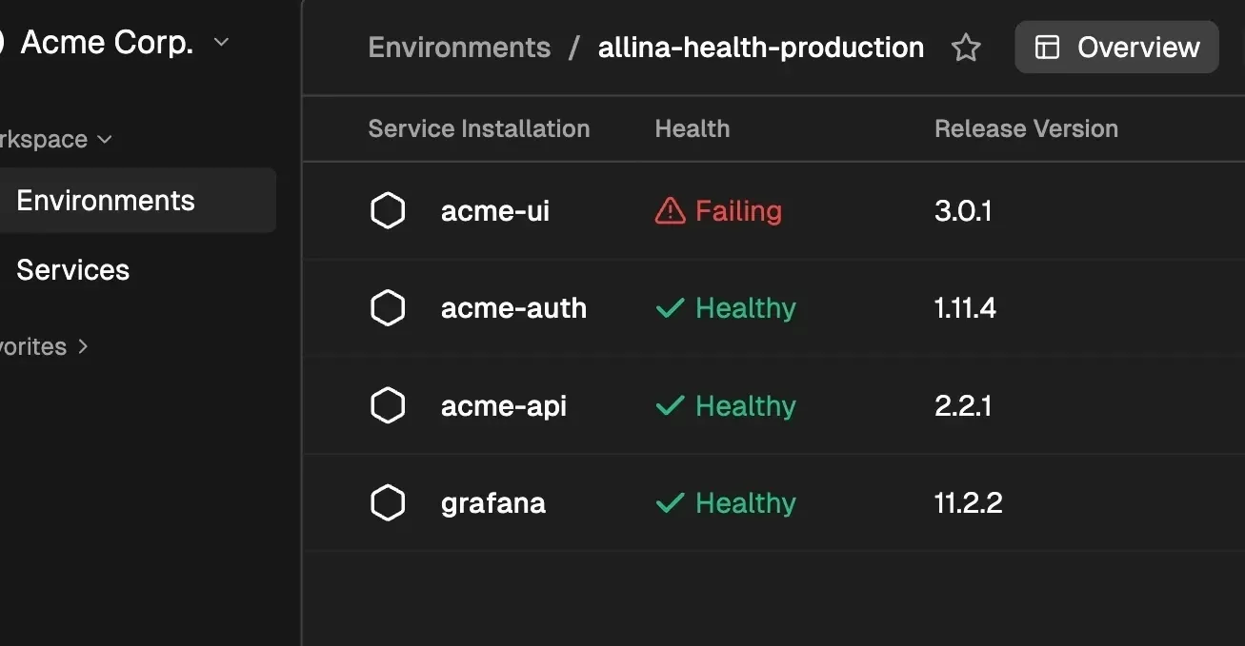The image size is (1245, 646).
Task: Expand the Favorites section chevron
Action: (83, 347)
